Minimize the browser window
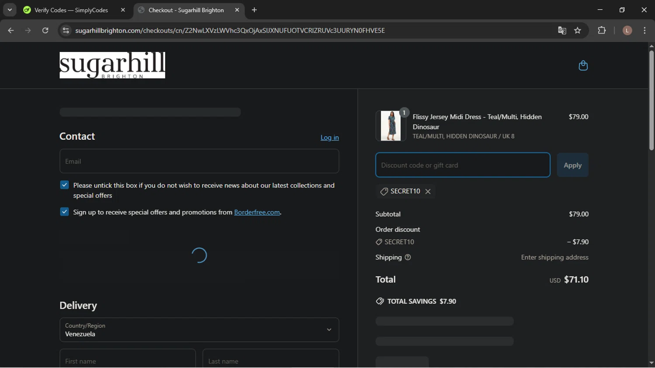The width and height of the screenshot is (655, 368). tap(600, 10)
